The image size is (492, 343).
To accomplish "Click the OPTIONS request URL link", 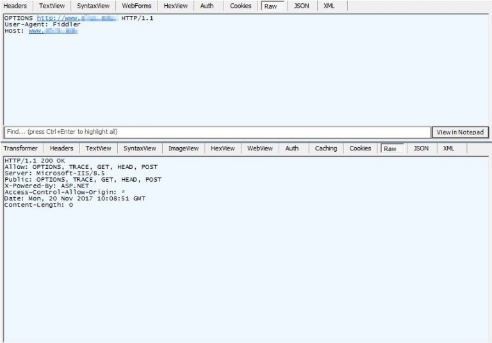I will pos(77,18).
